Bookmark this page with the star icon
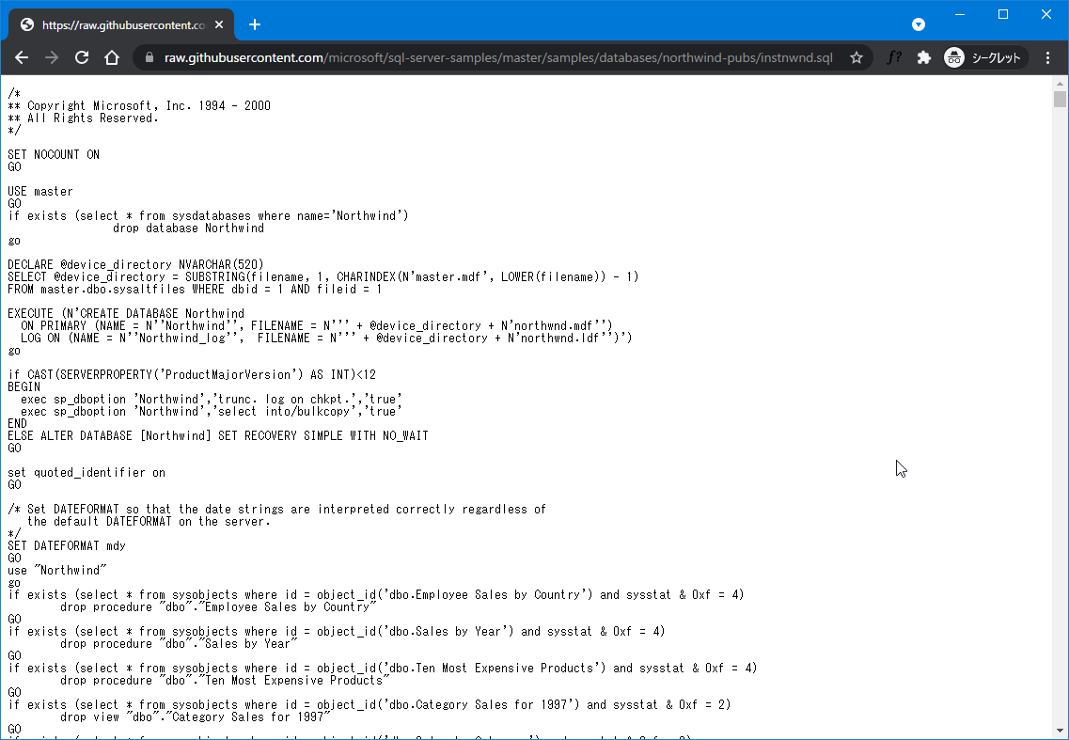Image resolution: width=1069 pixels, height=740 pixels. click(857, 57)
